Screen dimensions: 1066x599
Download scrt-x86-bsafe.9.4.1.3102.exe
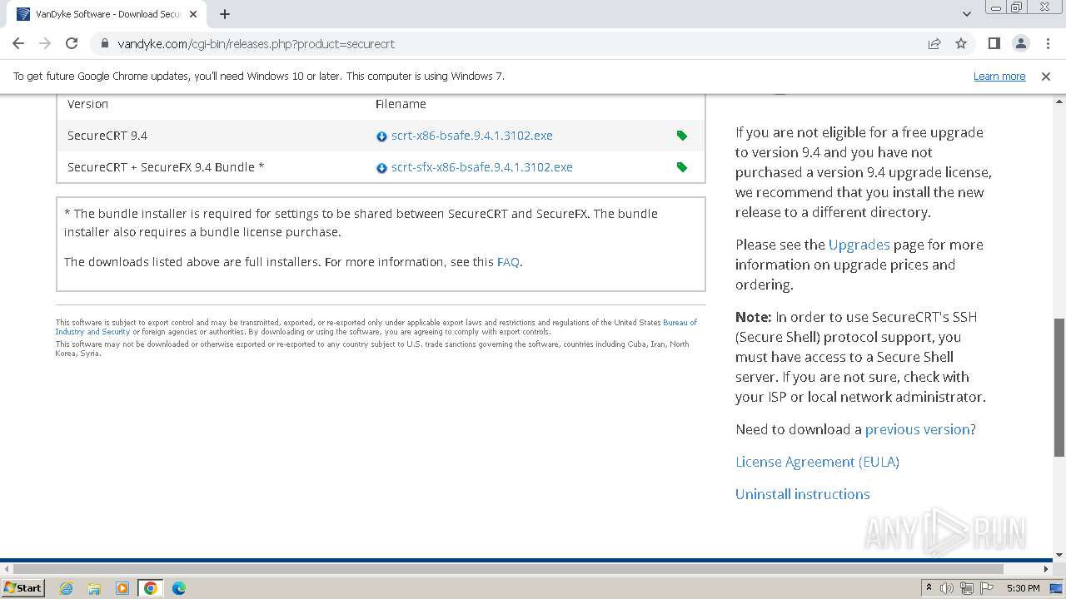[x=471, y=136]
